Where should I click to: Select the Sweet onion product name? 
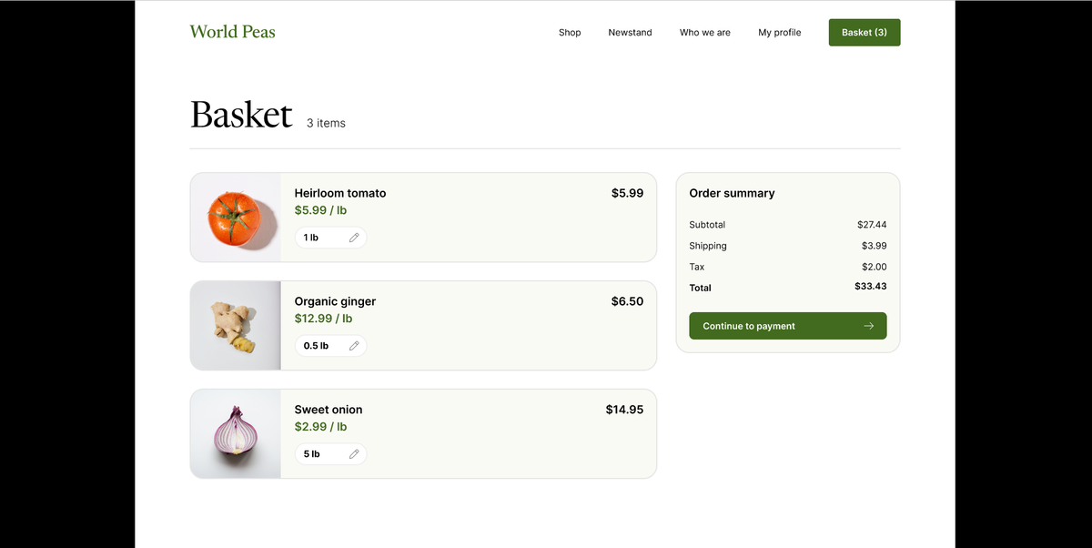[x=329, y=410]
